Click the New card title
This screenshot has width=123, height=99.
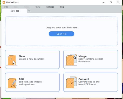click(22, 56)
